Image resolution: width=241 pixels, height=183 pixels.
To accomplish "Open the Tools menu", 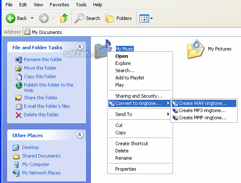I will pos(81,5).
